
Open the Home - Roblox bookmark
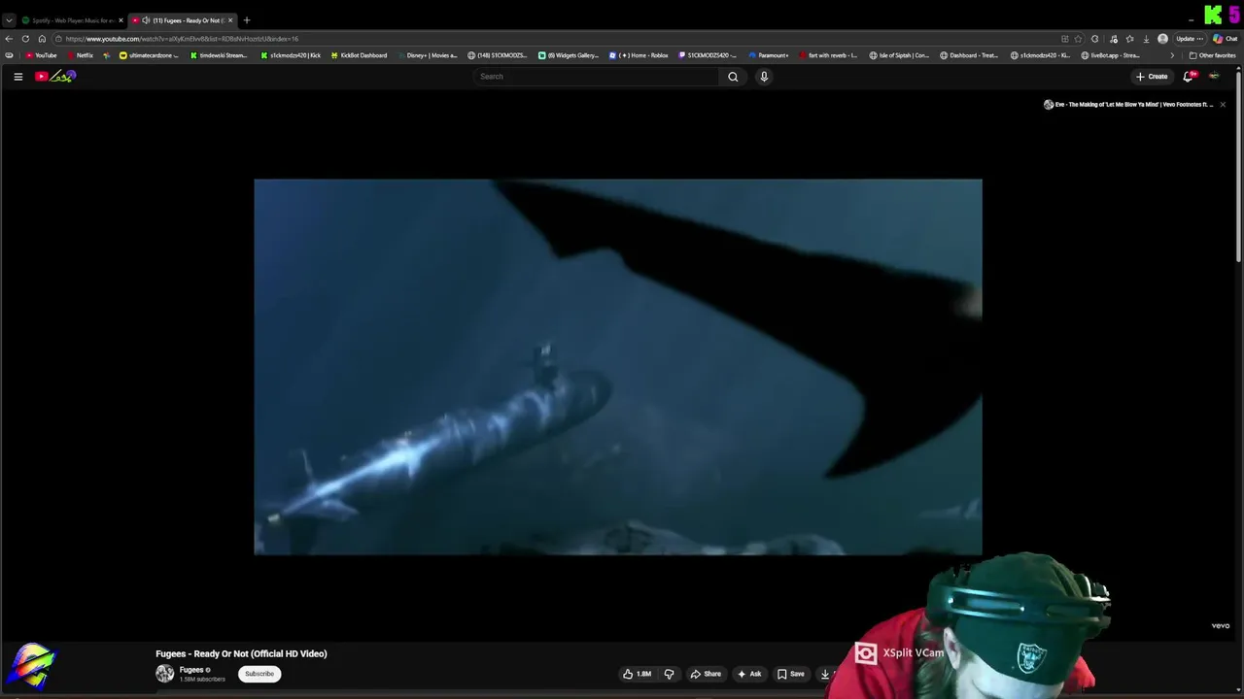(639, 55)
